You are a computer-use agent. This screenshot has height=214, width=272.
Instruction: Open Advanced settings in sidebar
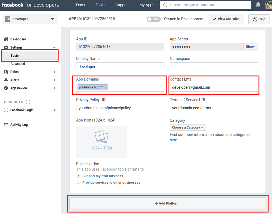click(18, 64)
